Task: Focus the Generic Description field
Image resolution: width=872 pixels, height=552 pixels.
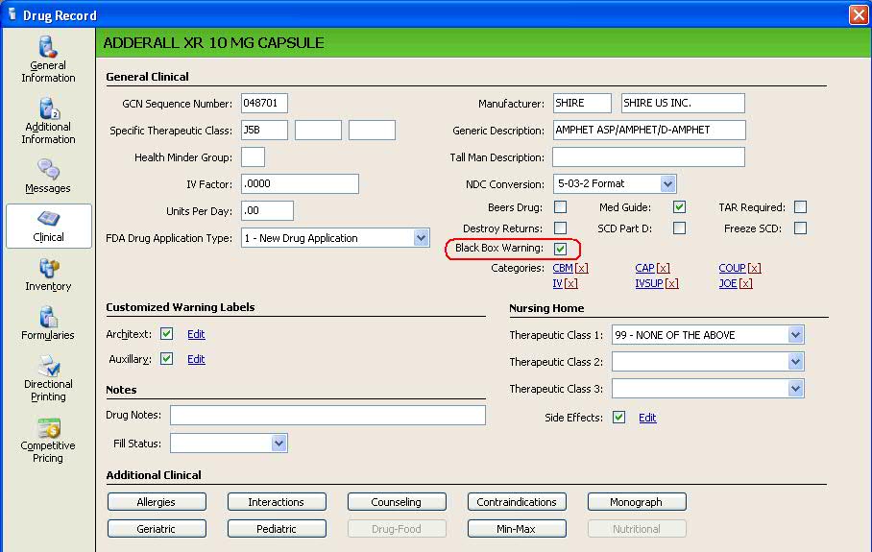Action: coord(649,130)
